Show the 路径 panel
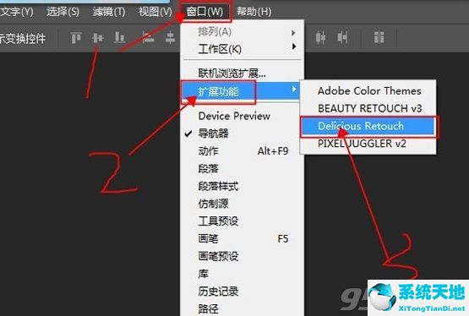 click(x=242, y=308)
